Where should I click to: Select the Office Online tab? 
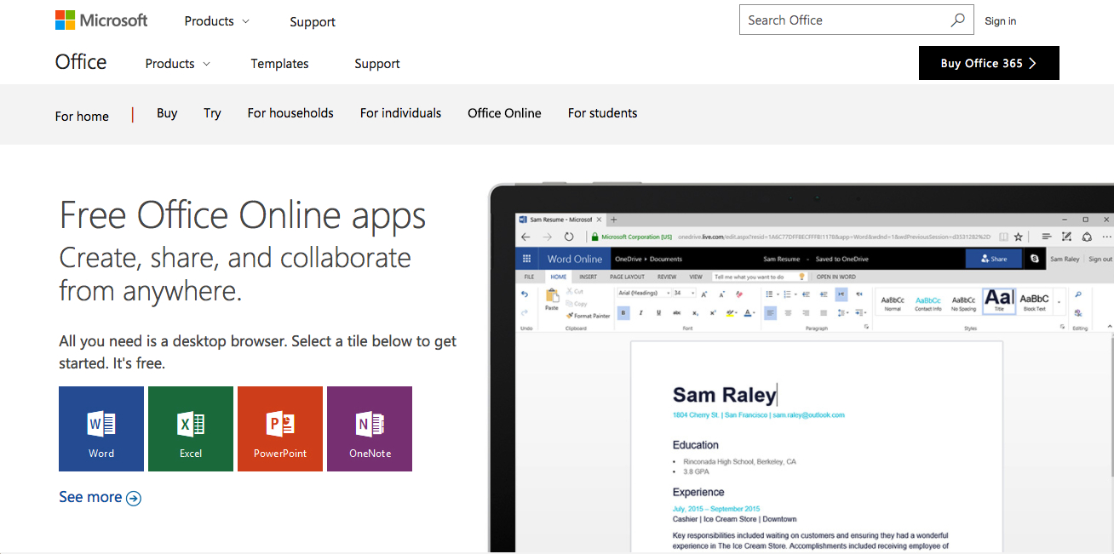coord(504,113)
